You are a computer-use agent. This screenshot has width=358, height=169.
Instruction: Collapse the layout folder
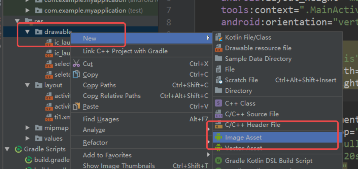28,85
